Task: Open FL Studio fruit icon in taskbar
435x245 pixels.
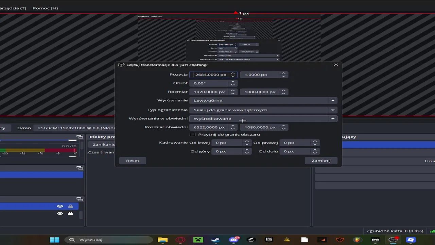Action: (357, 240)
